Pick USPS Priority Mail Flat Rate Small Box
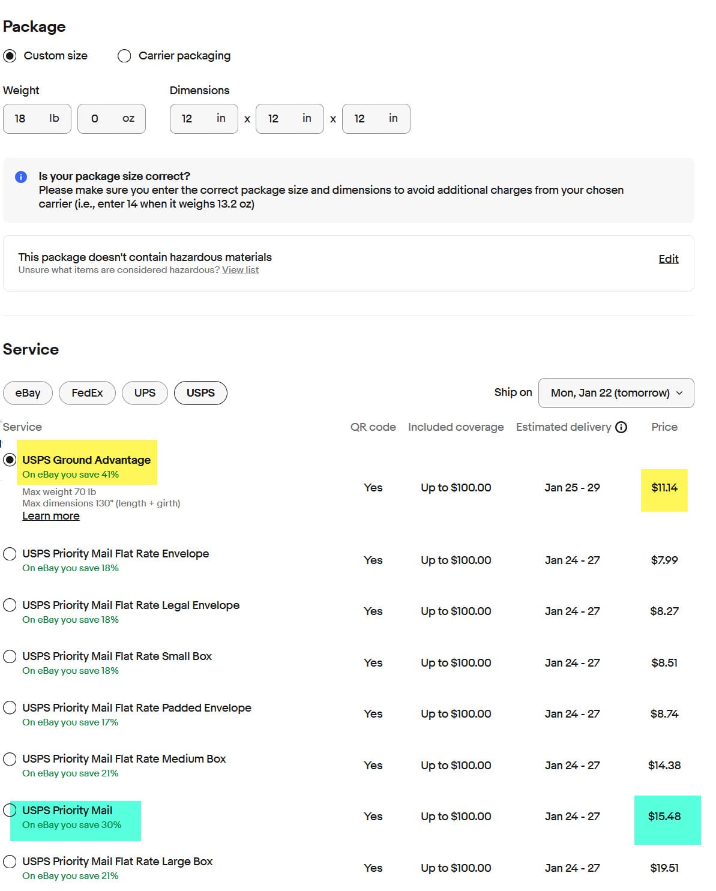The image size is (716, 891). pyautogui.click(x=10, y=656)
